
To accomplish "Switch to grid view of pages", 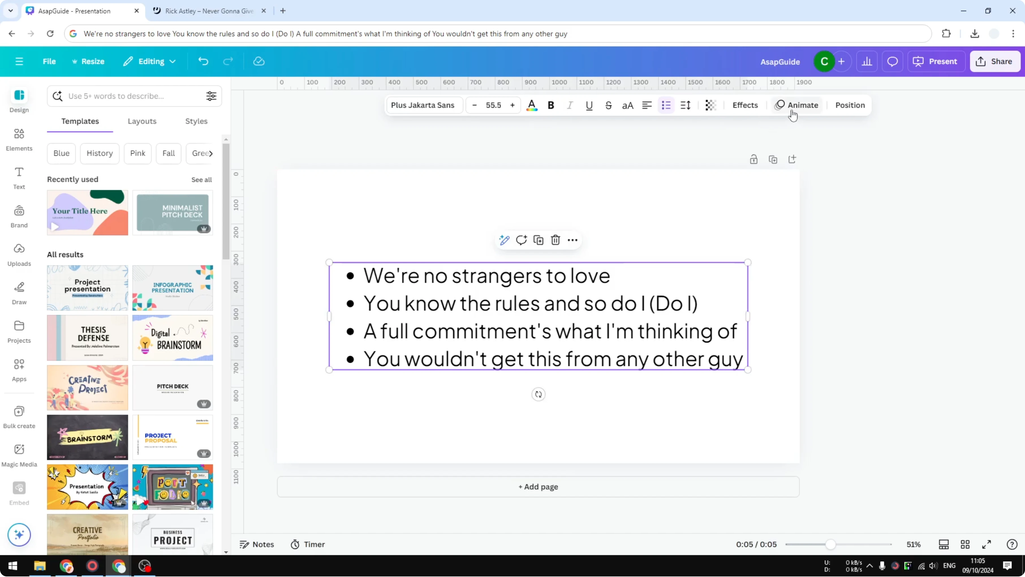I will pyautogui.click(x=965, y=544).
